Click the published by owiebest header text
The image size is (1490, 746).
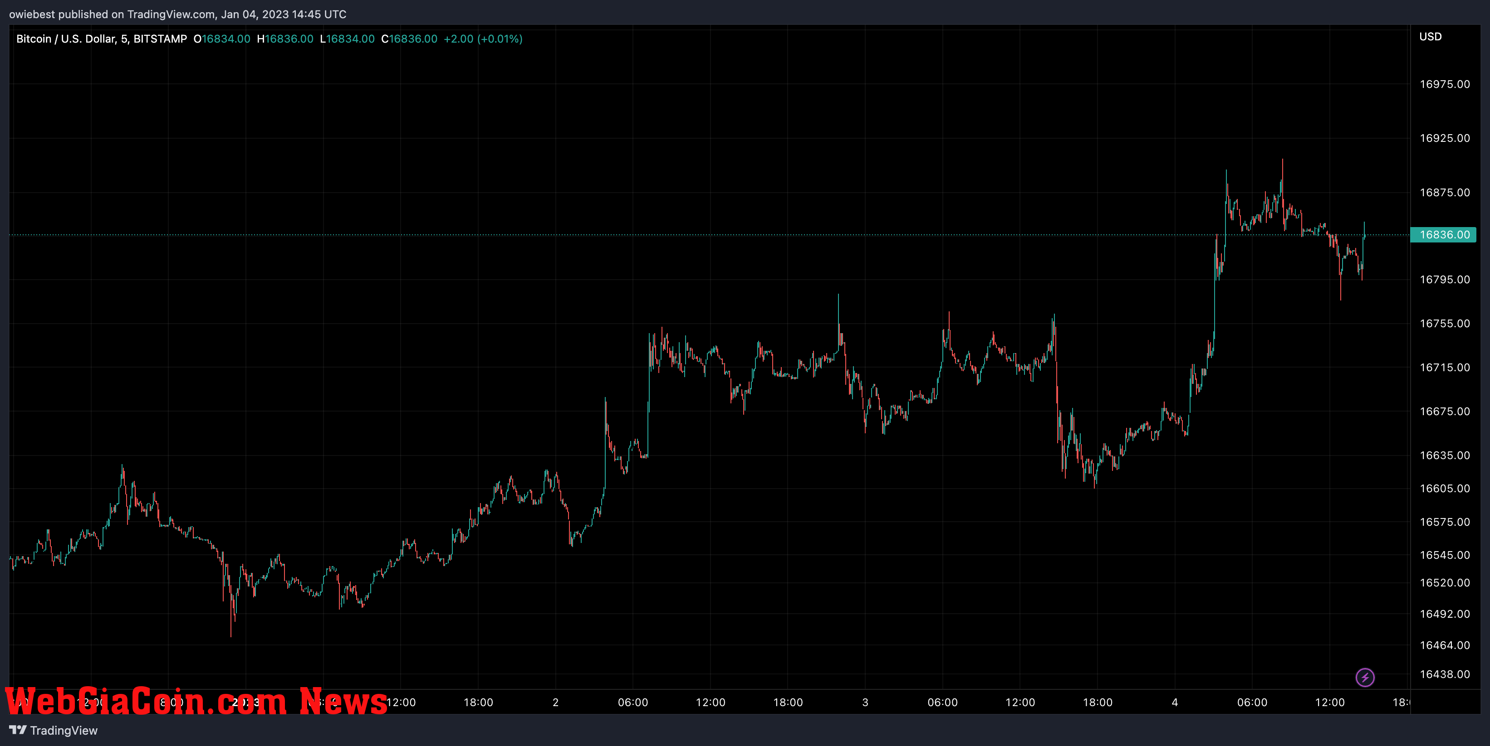click(x=177, y=14)
